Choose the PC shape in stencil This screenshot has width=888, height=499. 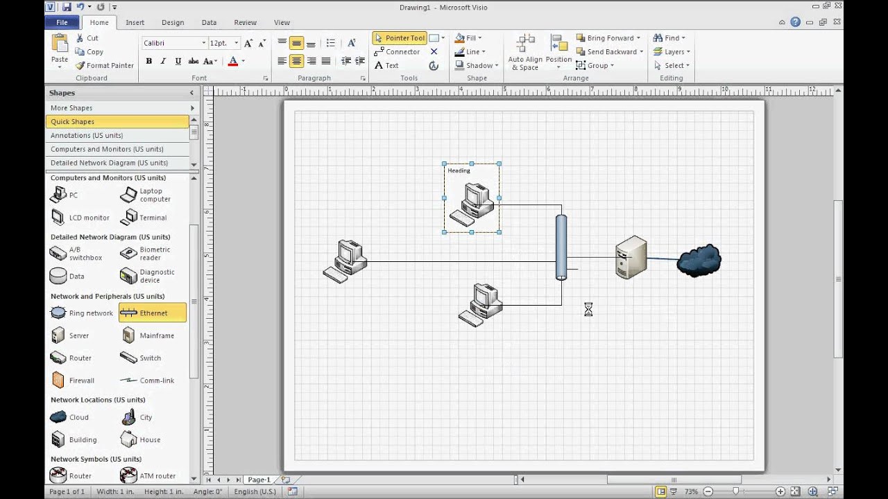(x=65, y=195)
